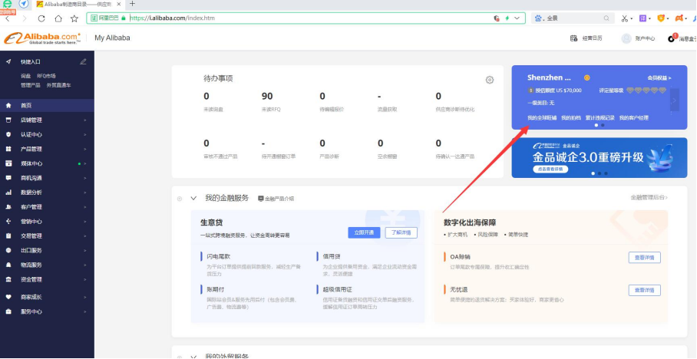The width and height of the screenshot is (697, 359).
Task: Open the browser scissors screenshot tool
Action: point(626,18)
